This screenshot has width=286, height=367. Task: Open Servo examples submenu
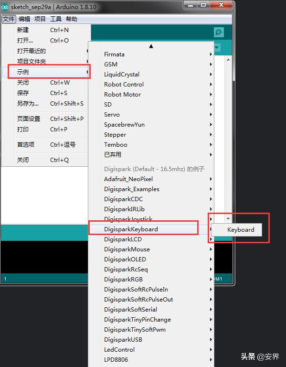(x=151, y=115)
